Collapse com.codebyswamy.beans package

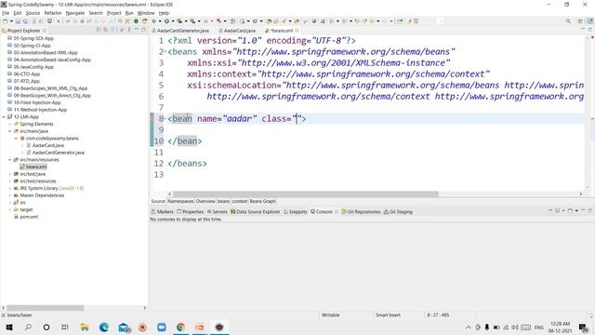[16, 139]
